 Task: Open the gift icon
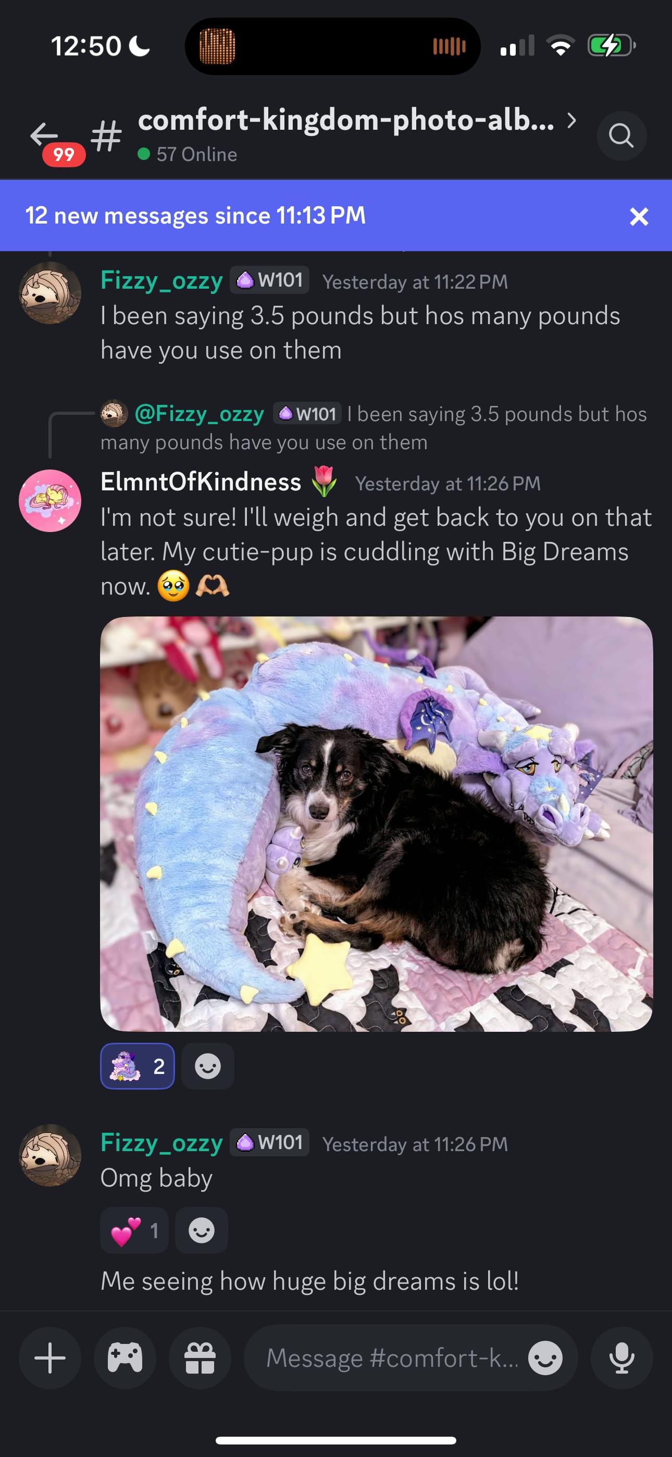[200, 1358]
